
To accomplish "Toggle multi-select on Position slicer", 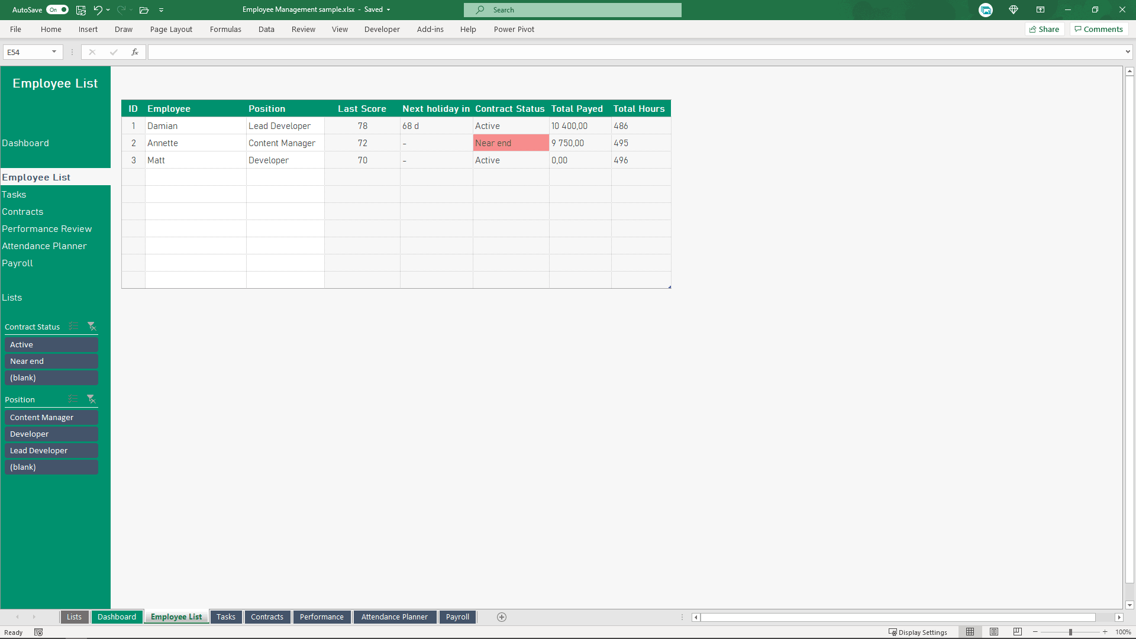I will click(x=73, y=399).
